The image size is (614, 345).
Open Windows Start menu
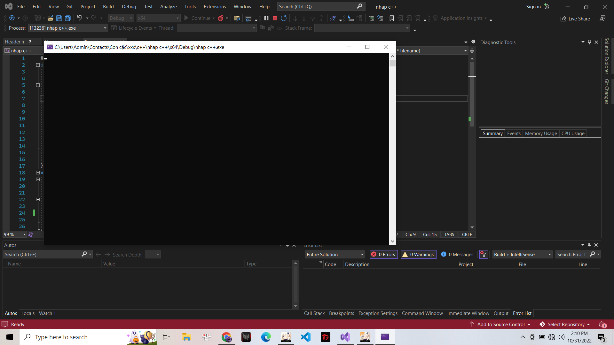pos(10,337)
